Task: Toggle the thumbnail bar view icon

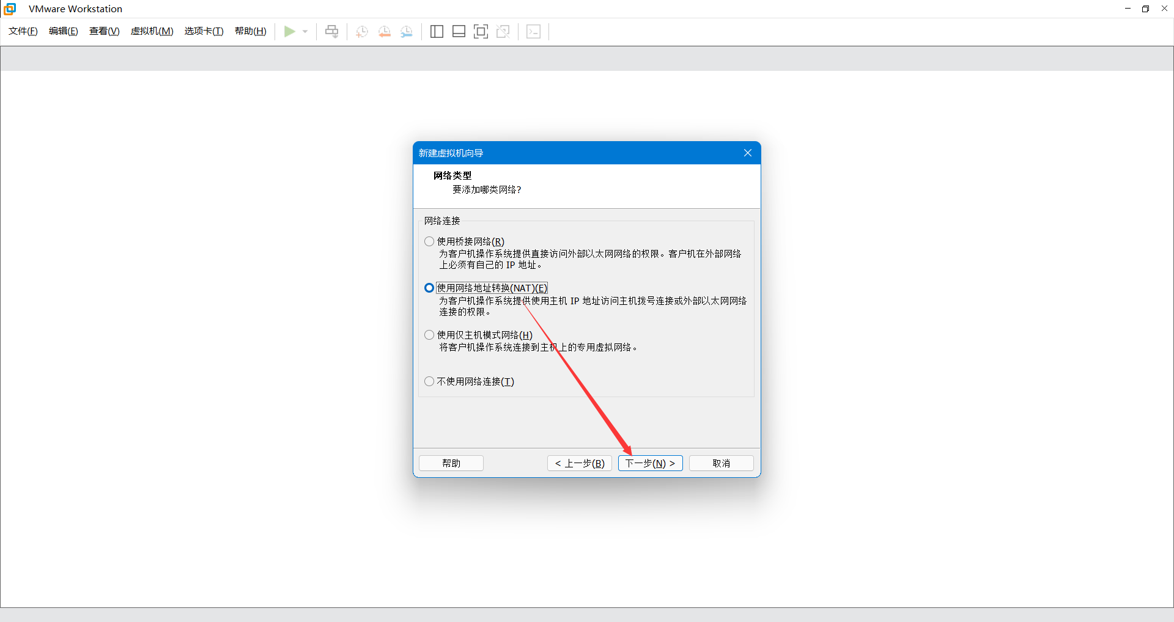Action: tap(459, 31)
